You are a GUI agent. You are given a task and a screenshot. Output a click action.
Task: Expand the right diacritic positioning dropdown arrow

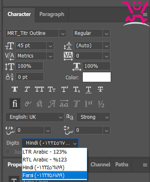pyautogui.click(x=107, y=131)
